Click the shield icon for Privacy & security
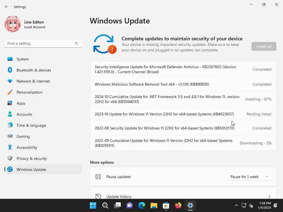The image size is (283, 212). (x=10, y=158)
